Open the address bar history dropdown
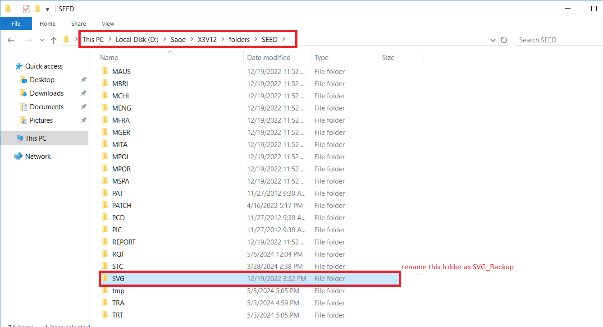Screen dimensions: 603x327 click(493, 40)
